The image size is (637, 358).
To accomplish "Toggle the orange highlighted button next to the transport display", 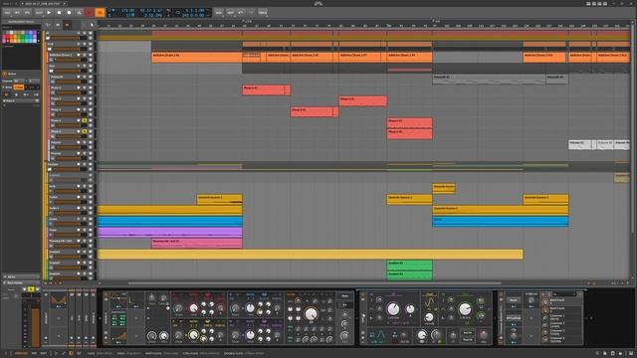I will pyautogui.click(x=100, y=13).
